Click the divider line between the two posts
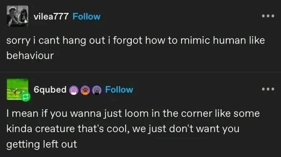 141,72
